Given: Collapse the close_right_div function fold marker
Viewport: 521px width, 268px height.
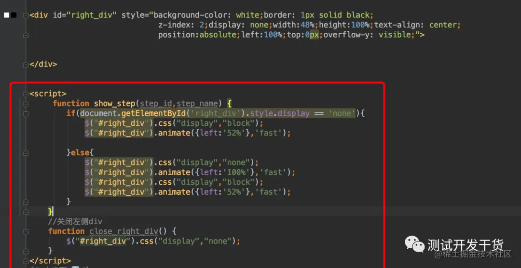Looking at the screenshot, I should click(x=26, y=231).
